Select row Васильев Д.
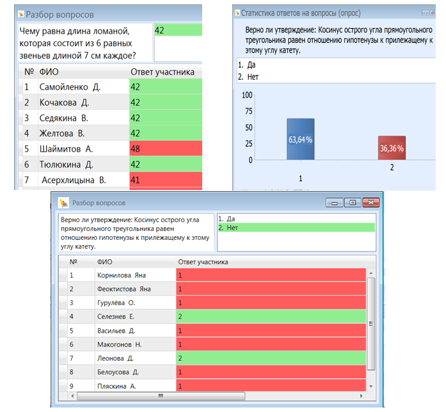Screen dimensions: 446x412 212,330
